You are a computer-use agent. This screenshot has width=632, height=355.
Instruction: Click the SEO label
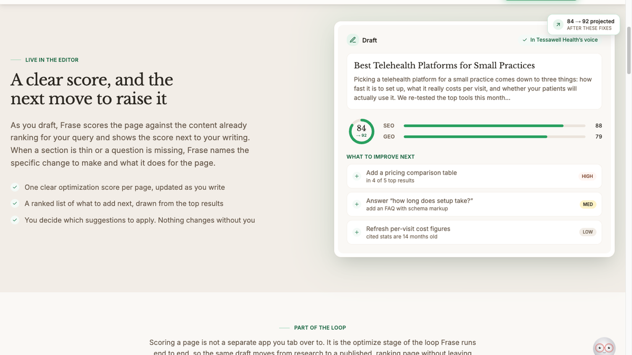pos(389,126)
